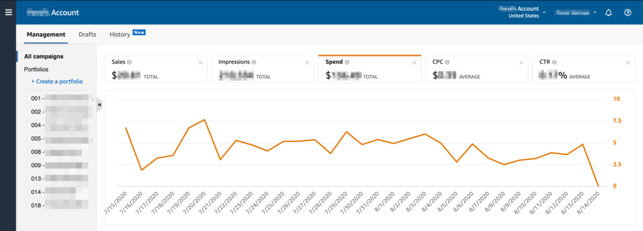Switch to the History tab
The height and width of the screenshot is (231, 643).
tap(120, 35)
